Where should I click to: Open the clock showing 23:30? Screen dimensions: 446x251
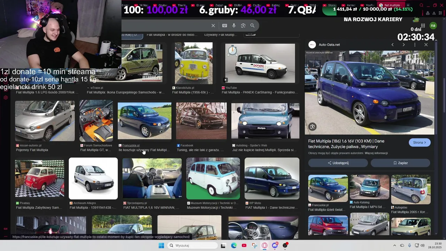click(435, 245)
